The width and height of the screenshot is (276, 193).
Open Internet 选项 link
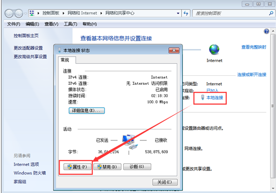click(26, 164)
